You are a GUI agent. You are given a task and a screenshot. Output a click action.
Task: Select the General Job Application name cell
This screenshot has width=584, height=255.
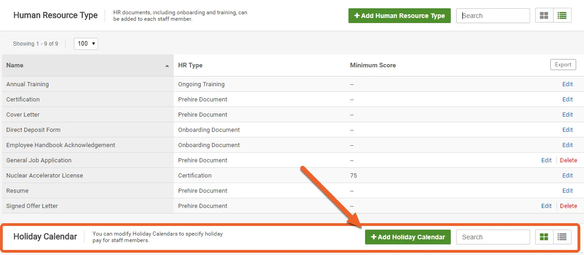coord(88,160)
